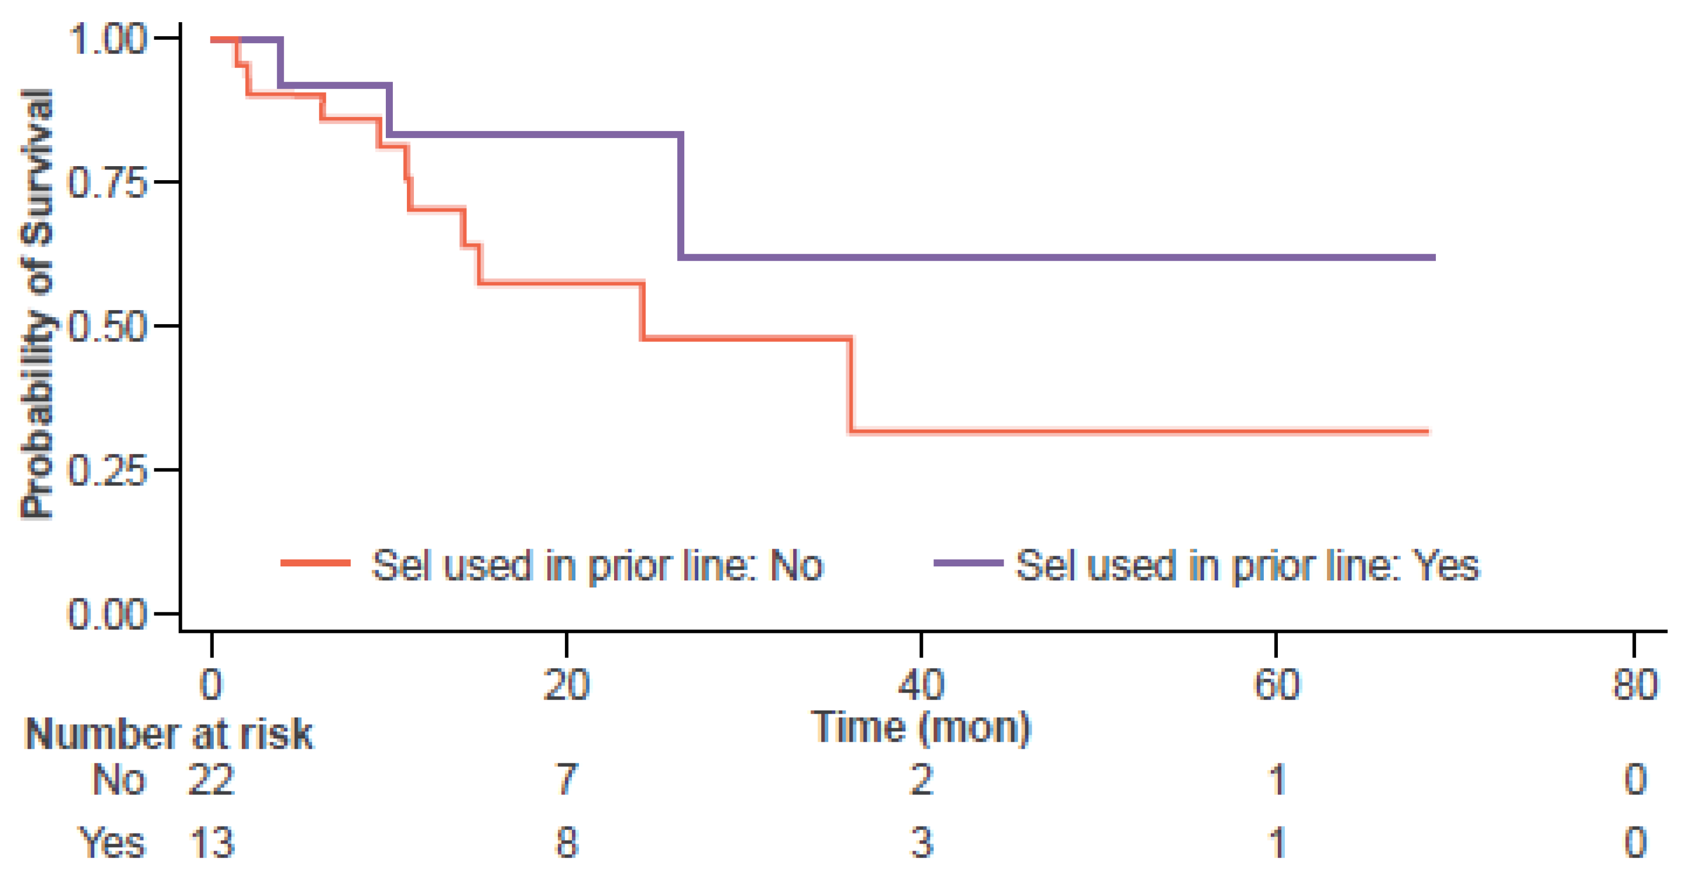
Task: Click the 'Number at risk' heading
Action: coord(168,734)
